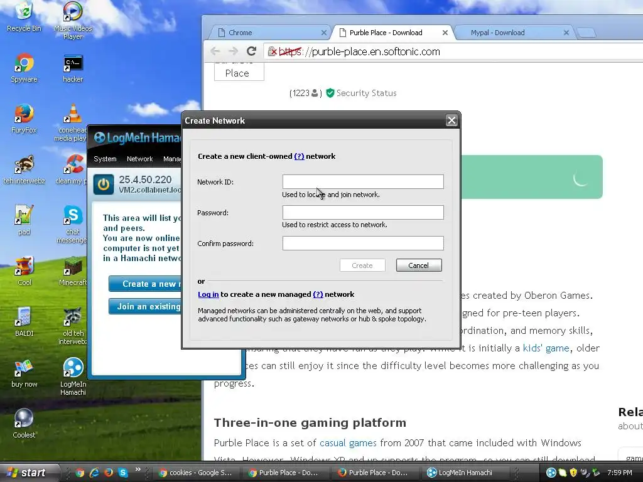Click the browser reload icon

tap(251, 51)
